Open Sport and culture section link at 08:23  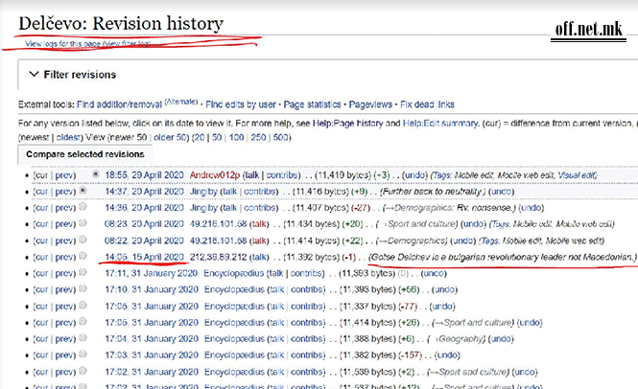click(419, 224)
